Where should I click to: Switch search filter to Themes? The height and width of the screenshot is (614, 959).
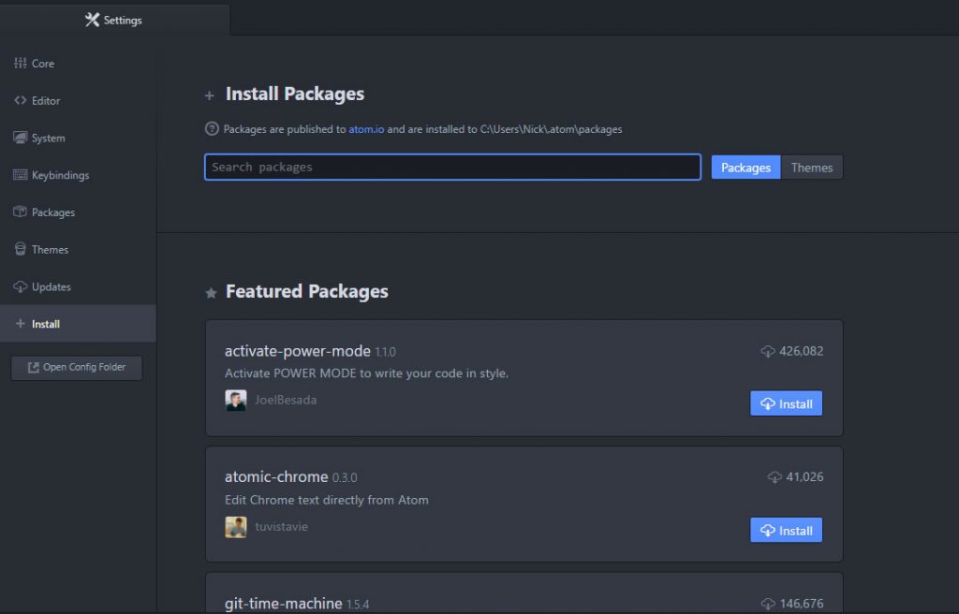click(x=811, y=167)
